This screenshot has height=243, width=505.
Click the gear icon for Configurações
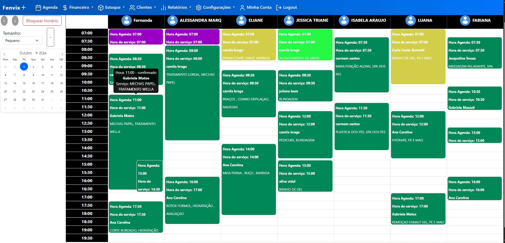[198, 7]
